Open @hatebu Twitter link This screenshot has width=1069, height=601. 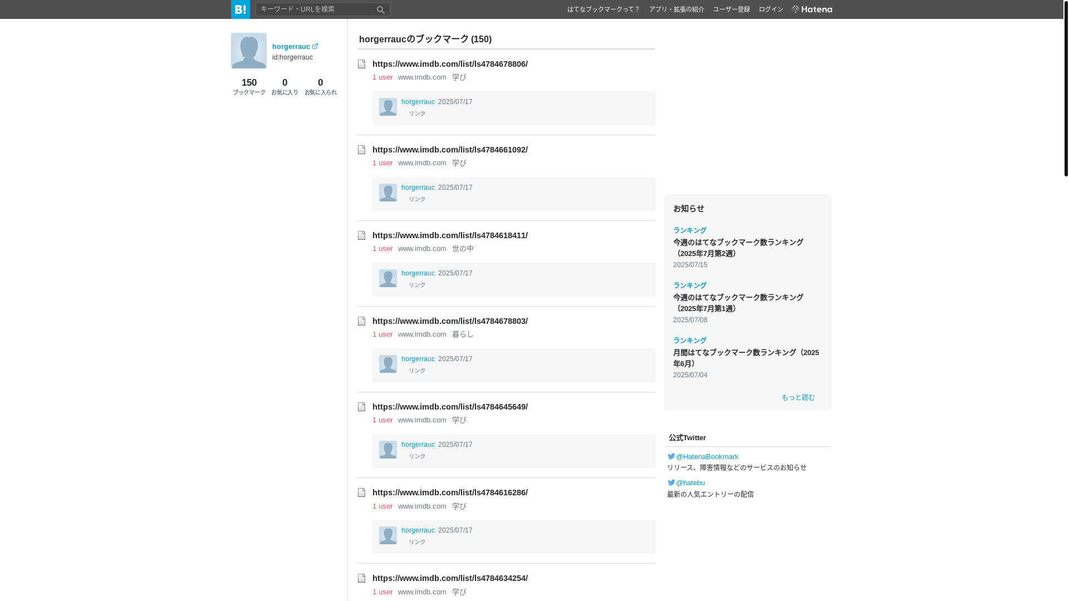click(x=690, y=483)
